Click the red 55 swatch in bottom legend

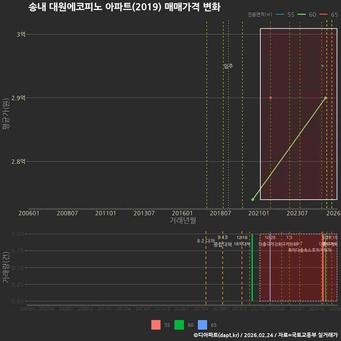coord(156,325)
